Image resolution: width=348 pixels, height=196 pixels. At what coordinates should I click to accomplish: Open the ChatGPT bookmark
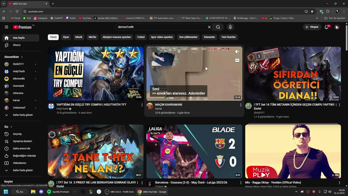(57, 18)
